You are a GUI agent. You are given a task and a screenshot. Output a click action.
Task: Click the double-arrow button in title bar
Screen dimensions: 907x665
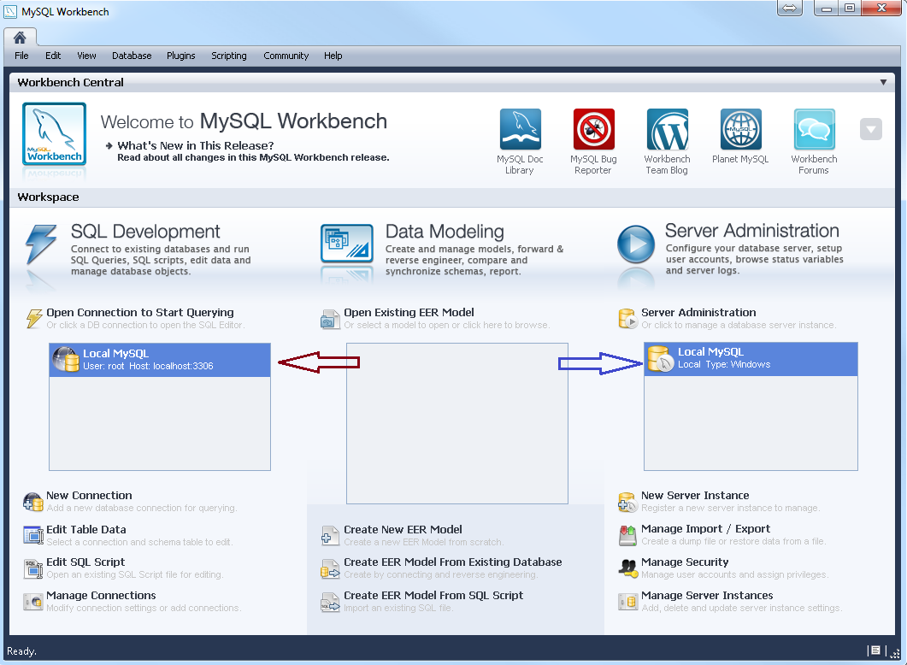[x=790, y=8]
